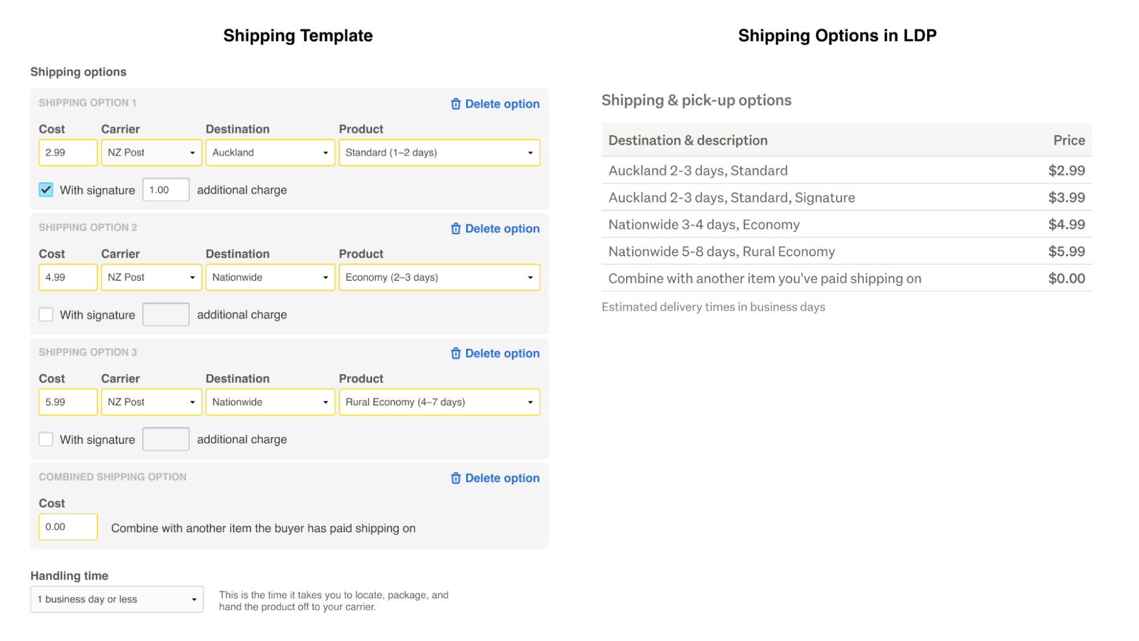The height and width of the screenshot is (641, 1139).
Task: Select the Auckland 2-3 days Standard row price
Action: coord(1067,170)
